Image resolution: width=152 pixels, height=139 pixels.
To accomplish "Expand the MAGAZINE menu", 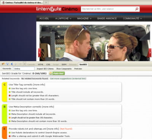I will coord(84,19).
